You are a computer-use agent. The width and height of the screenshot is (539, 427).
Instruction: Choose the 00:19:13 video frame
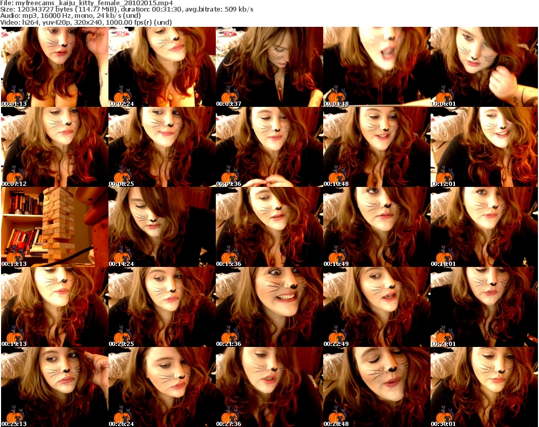55,307
